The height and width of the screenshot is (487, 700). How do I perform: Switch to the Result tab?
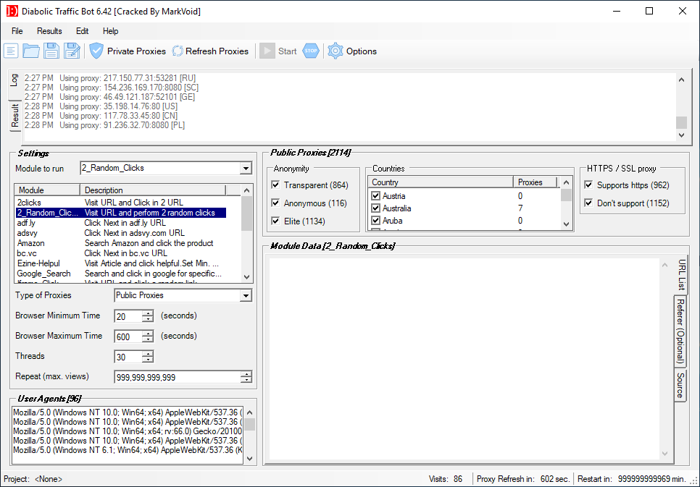click(15, 116)
